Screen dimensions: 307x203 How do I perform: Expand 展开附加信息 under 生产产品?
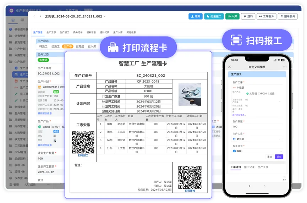[45, 145]
